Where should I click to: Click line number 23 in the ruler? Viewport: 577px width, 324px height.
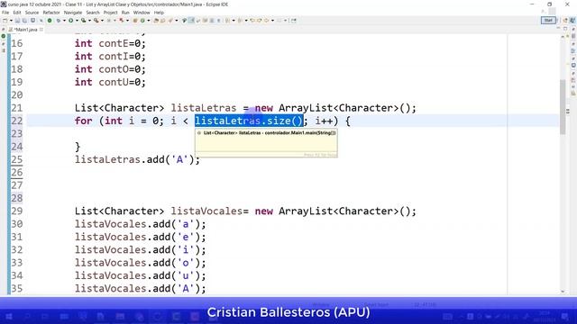click(x=16, y=134)
